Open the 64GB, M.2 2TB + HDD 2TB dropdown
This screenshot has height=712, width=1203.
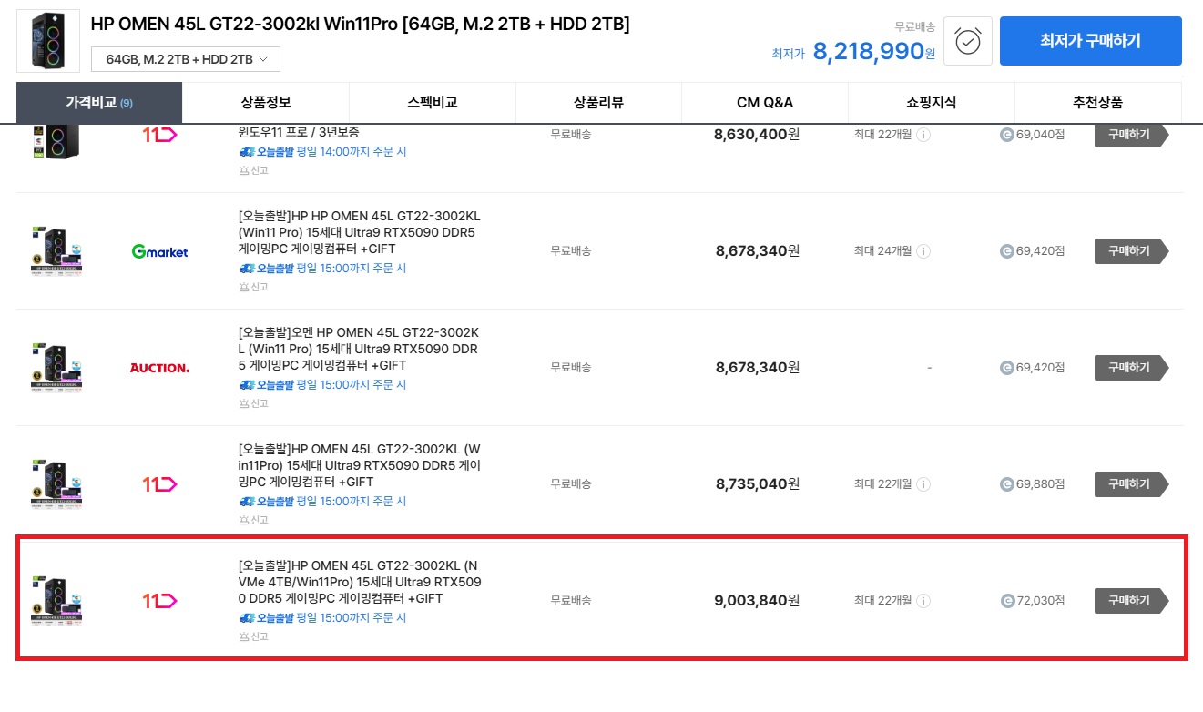[186, 59]
